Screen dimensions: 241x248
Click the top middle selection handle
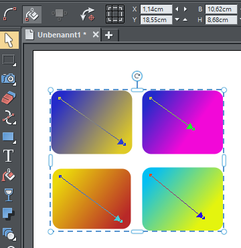pos(137,90)
